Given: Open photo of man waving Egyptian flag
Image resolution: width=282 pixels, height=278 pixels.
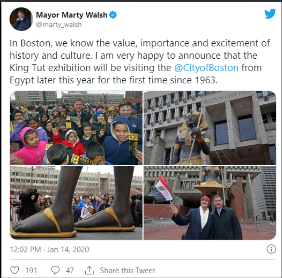Looking at the screenshot, I should (x=210, y=203).
